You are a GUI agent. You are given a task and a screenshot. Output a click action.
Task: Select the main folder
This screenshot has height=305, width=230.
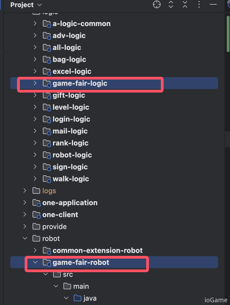click(x=81, y=286)
